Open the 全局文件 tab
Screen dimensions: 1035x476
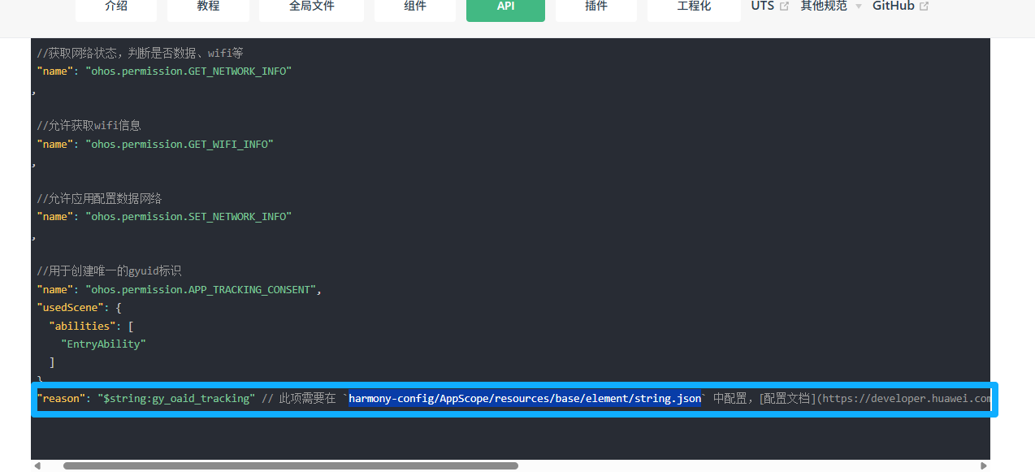311,8
